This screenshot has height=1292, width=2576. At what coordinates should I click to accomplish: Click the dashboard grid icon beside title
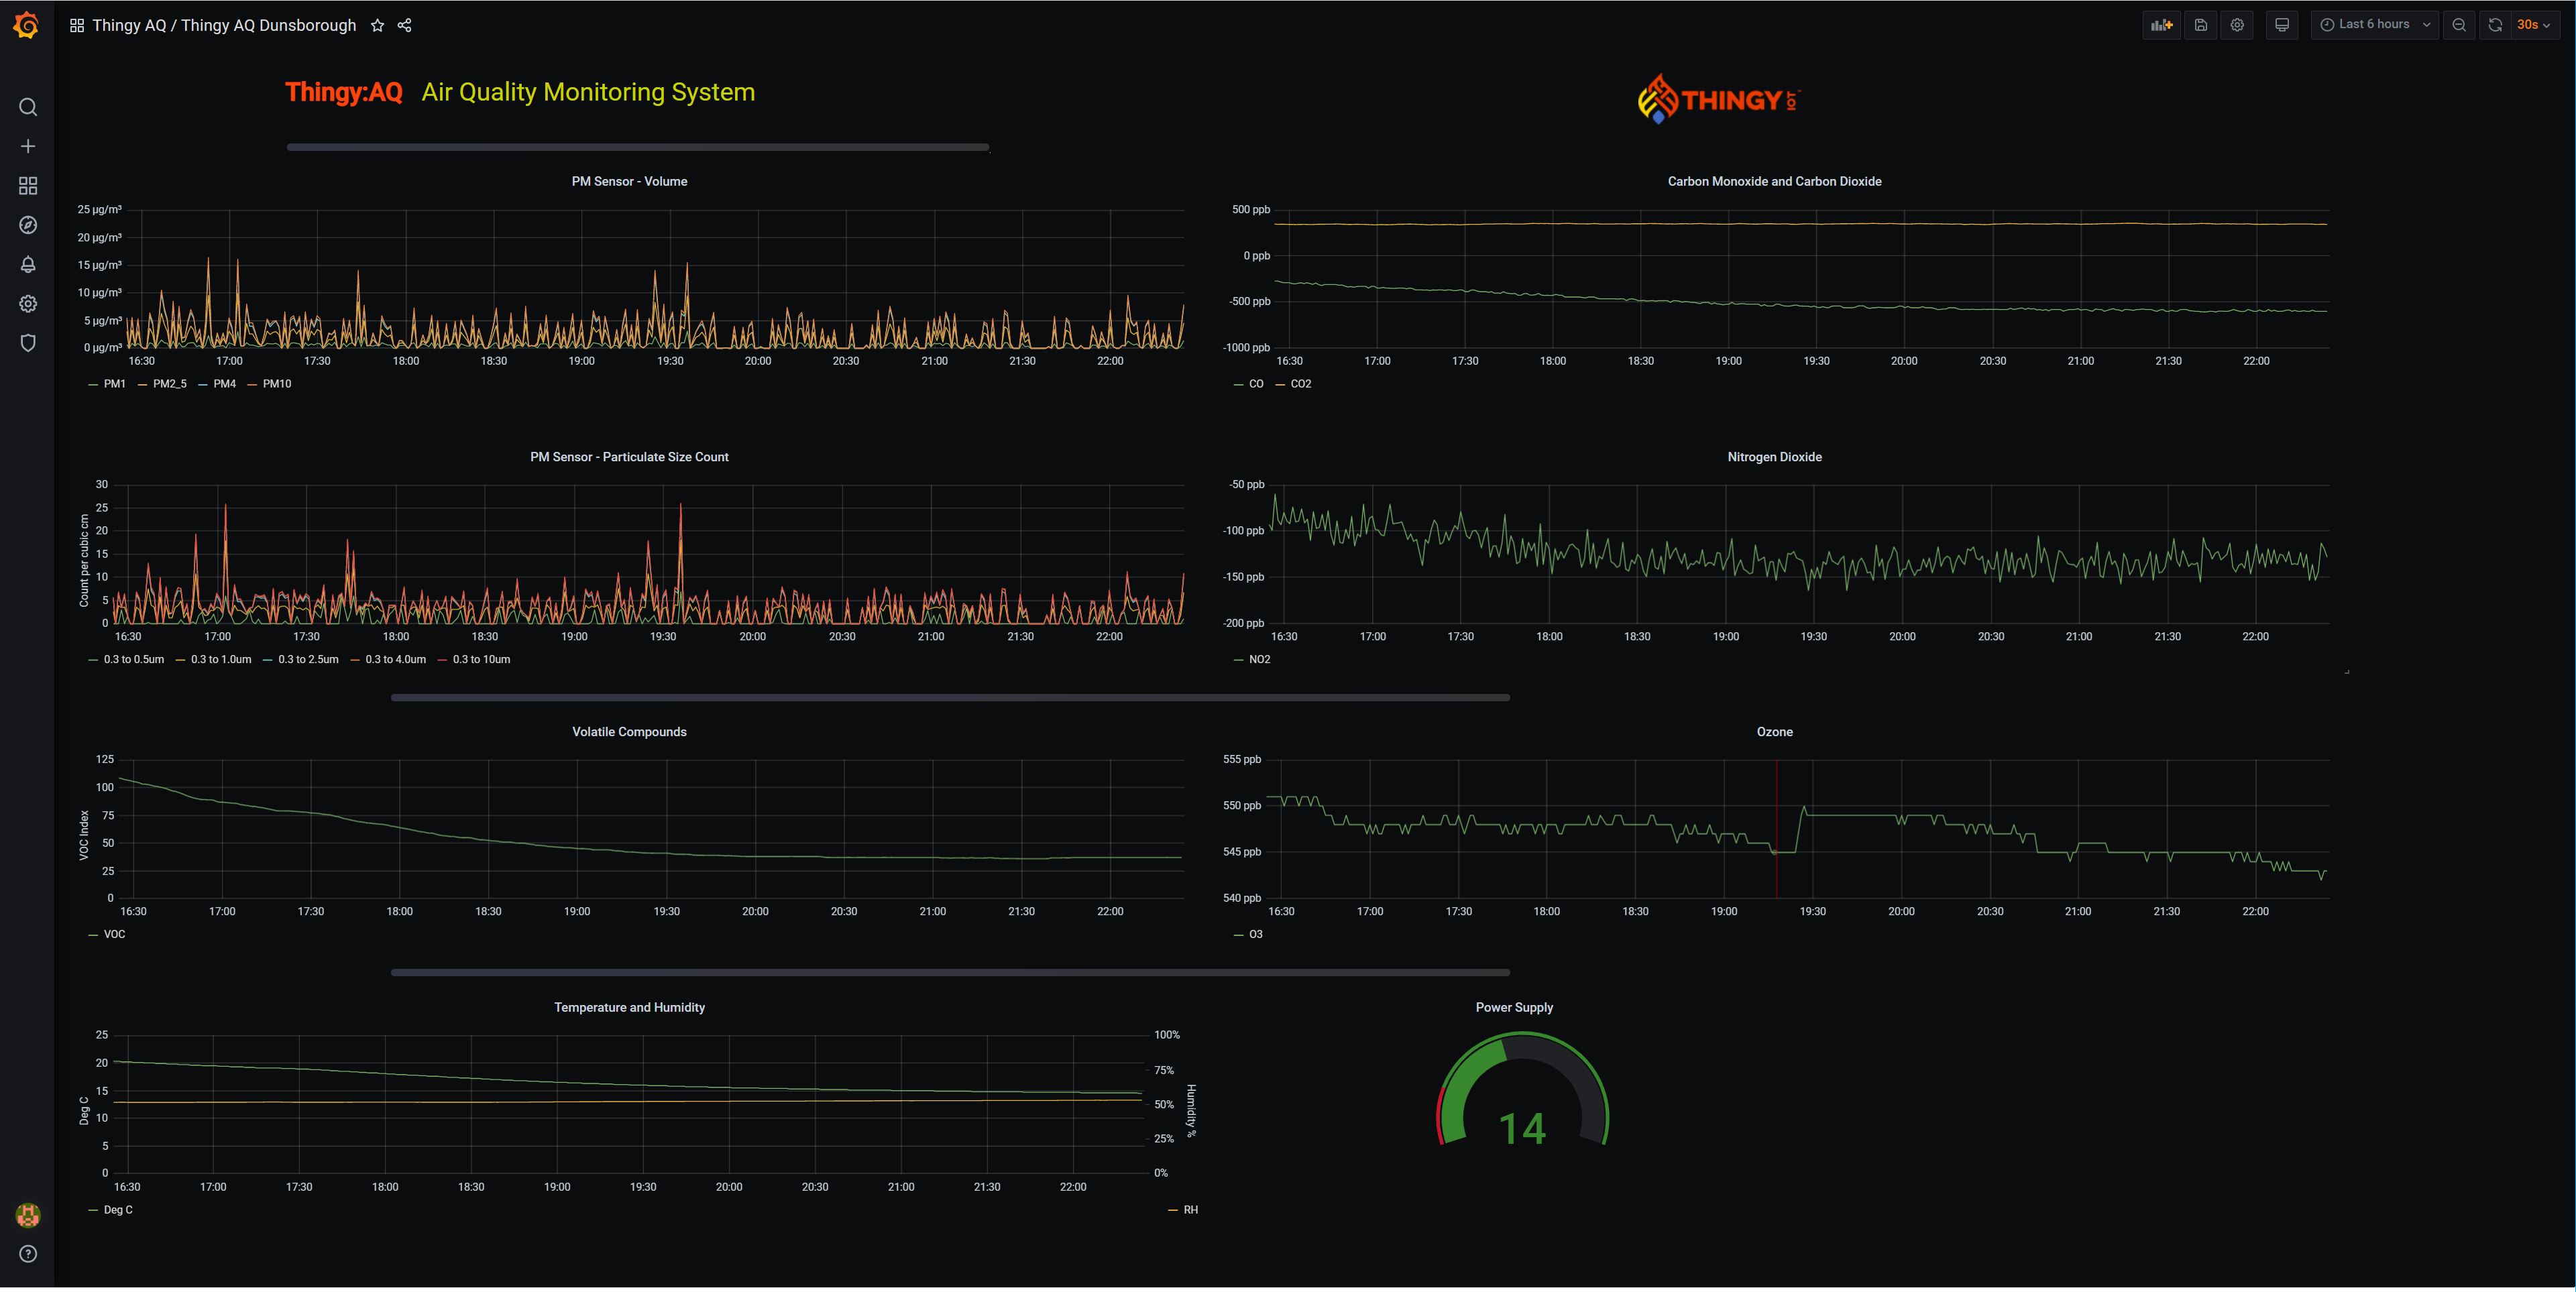click(77, 25)
